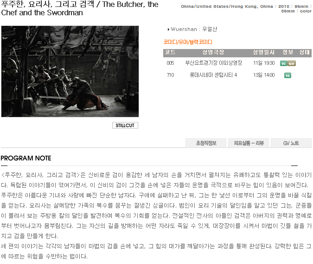Click the genre text 코미디/유머/블랙코미디
Screen dimensions: 313x264
tap(188, 42)
